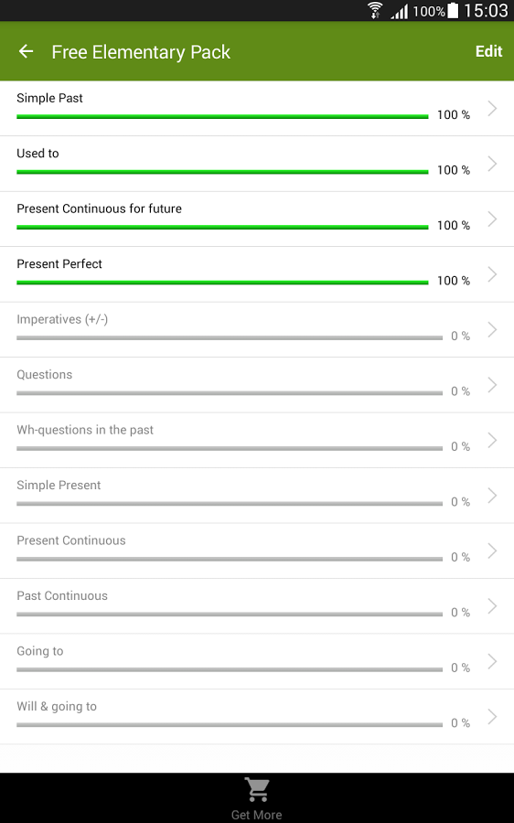Tap the Wi-Fi status icon
Screen dimensions: 514x823
click(x=375, y=10)
